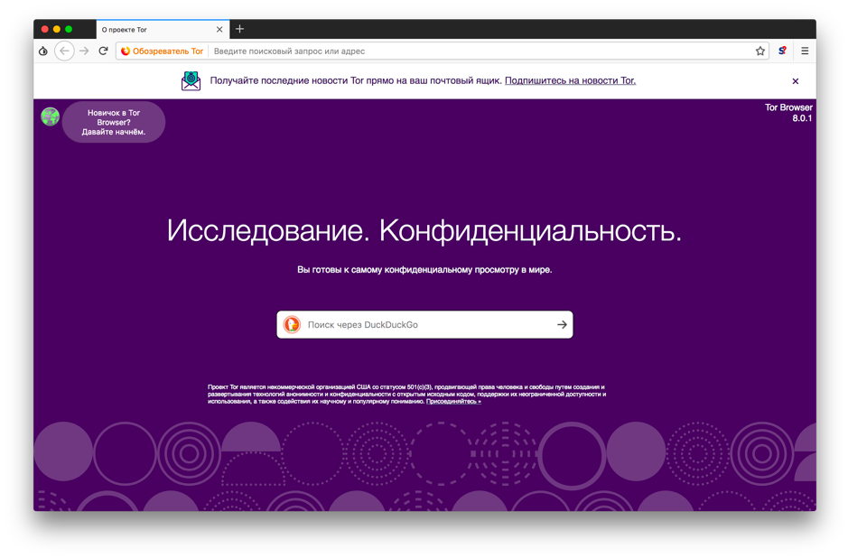Click the green globe onboarding icon
848x558 pixels.
coord(50,116)
